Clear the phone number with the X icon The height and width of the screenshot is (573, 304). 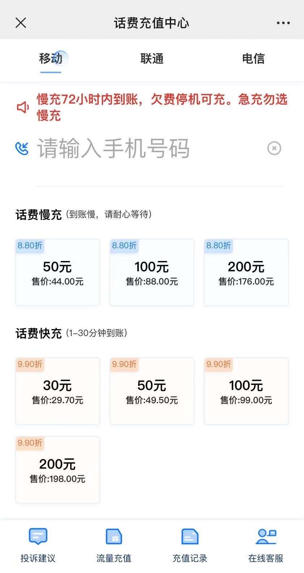click(274, 148)
